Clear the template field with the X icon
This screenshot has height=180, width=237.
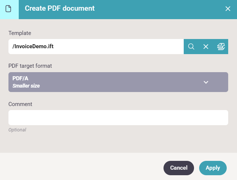coord(206,46)
